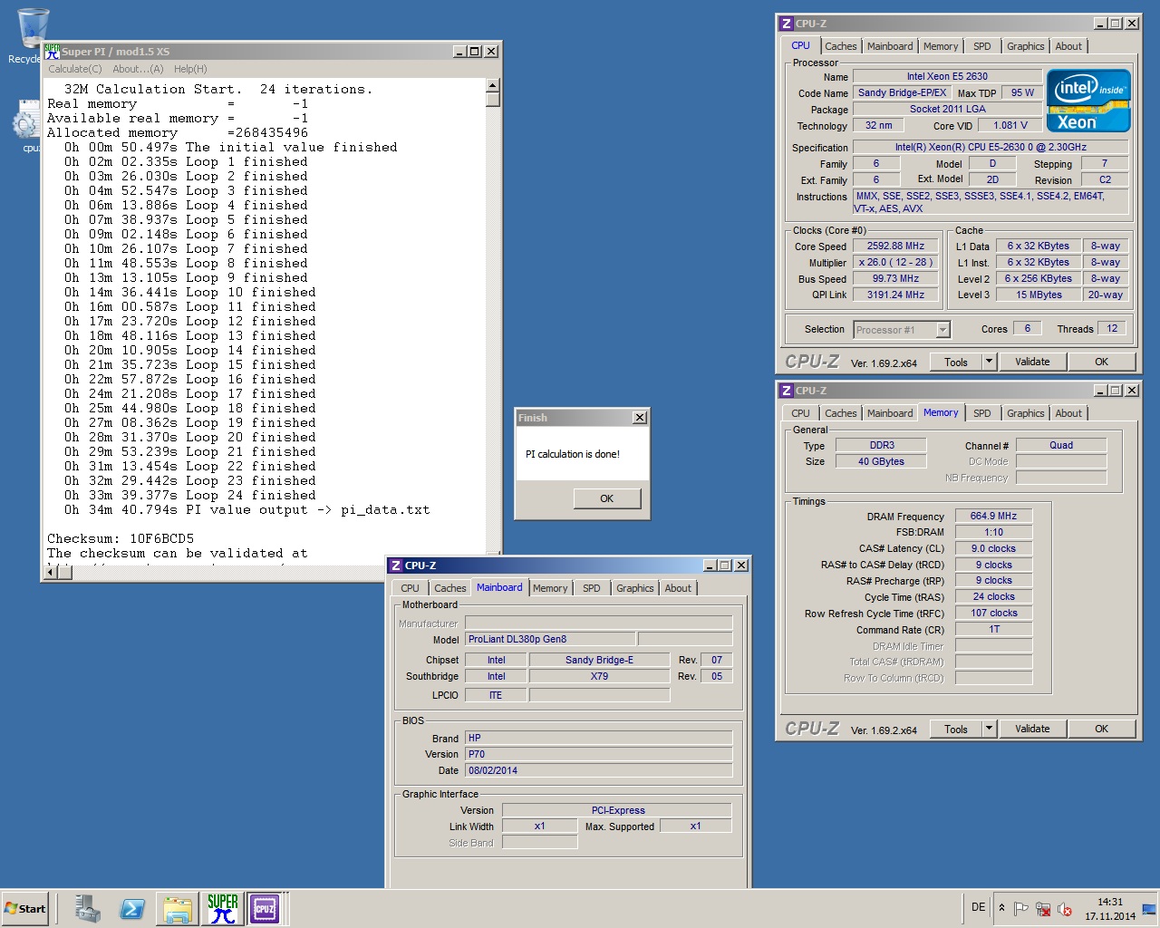
Task: Select Mainboard tab in top CPU-Z window
Action: pos(890,46)
